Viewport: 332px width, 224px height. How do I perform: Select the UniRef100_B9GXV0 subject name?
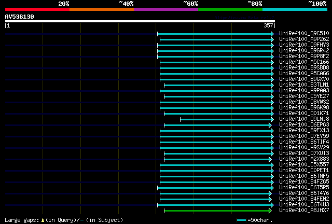[304, 79]
